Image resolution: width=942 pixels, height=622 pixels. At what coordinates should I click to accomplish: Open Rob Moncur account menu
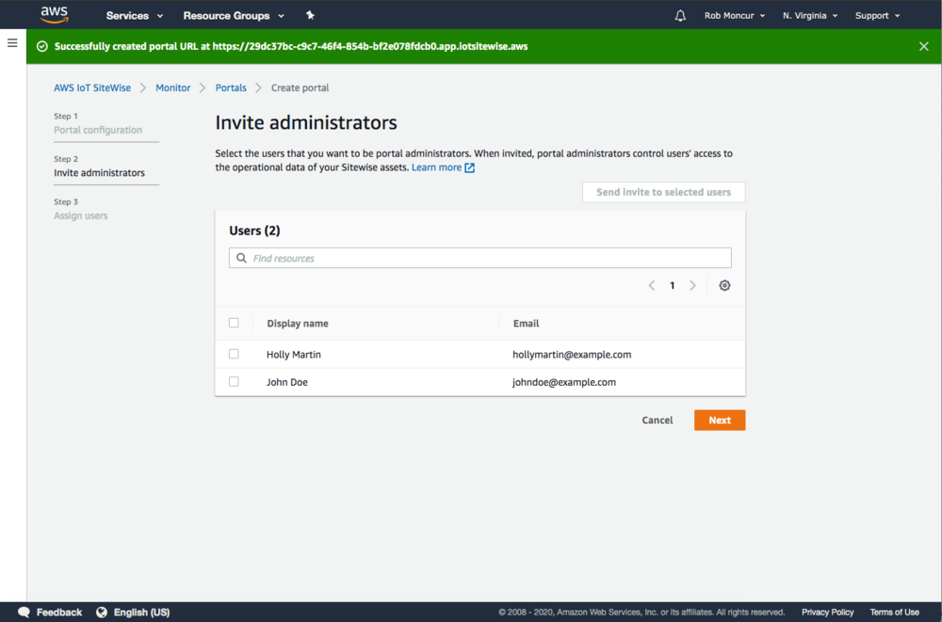click(x=734, y=16)
